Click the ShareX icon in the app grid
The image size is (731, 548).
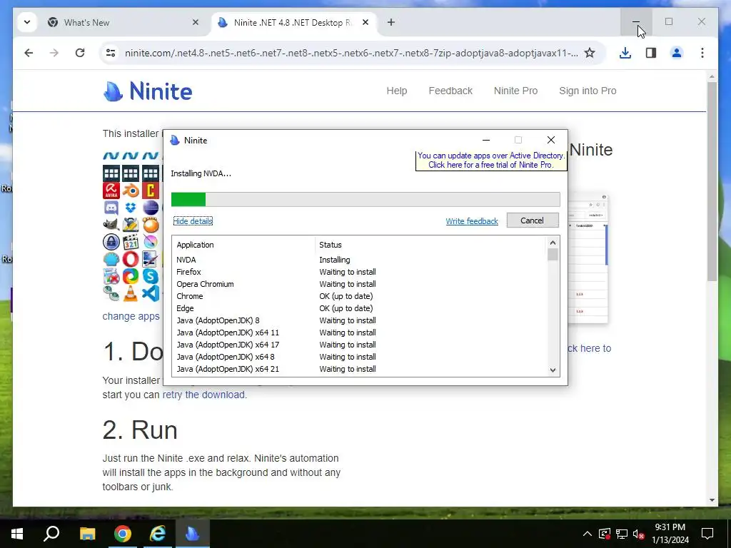pyautogui.click(x=131, y=277)
